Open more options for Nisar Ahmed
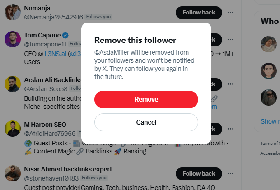Viewport: 280px width, 190px height. pyautogui.click(x=231, y=173)
